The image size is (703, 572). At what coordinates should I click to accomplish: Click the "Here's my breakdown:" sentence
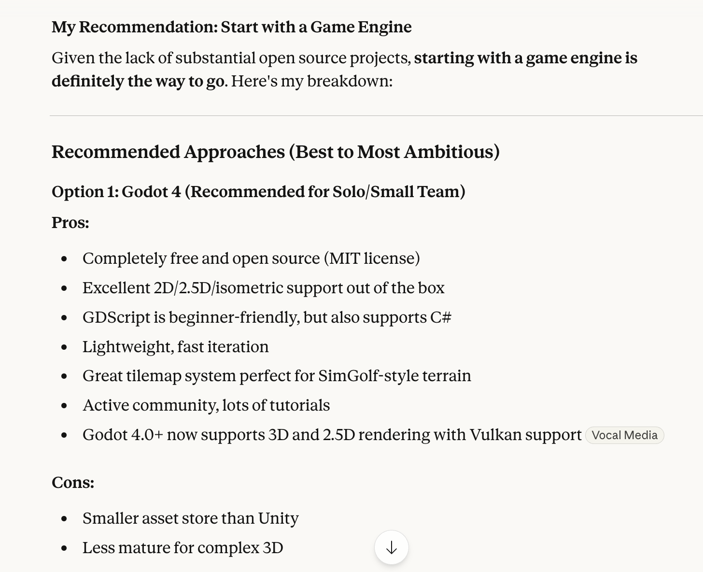[311, 81]
